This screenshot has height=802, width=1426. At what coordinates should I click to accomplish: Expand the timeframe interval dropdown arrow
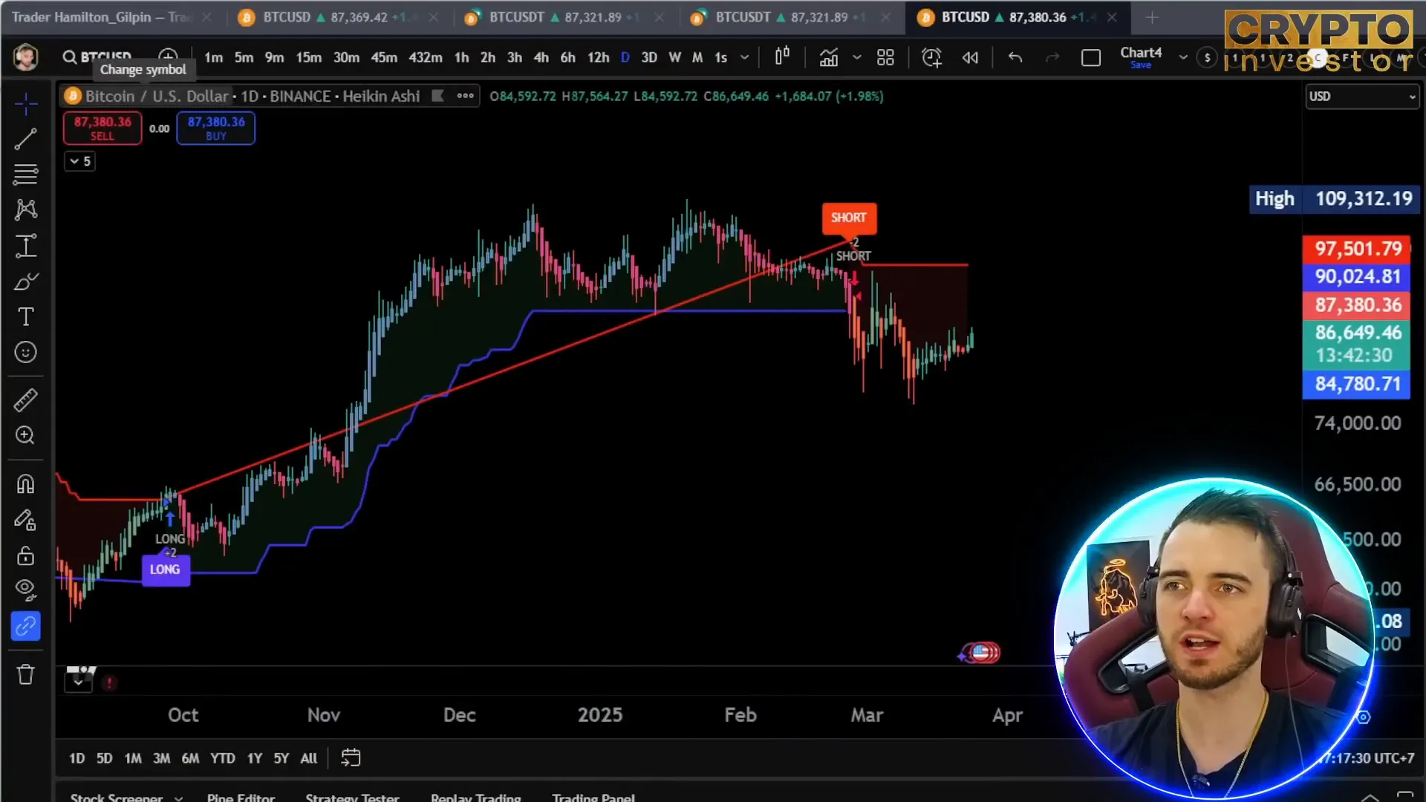tap(744, 57)
